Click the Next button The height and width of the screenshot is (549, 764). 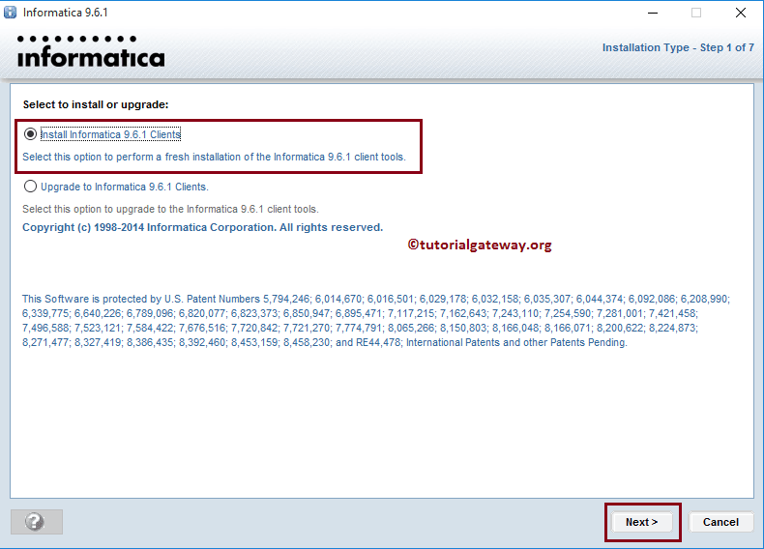point(642,522)
